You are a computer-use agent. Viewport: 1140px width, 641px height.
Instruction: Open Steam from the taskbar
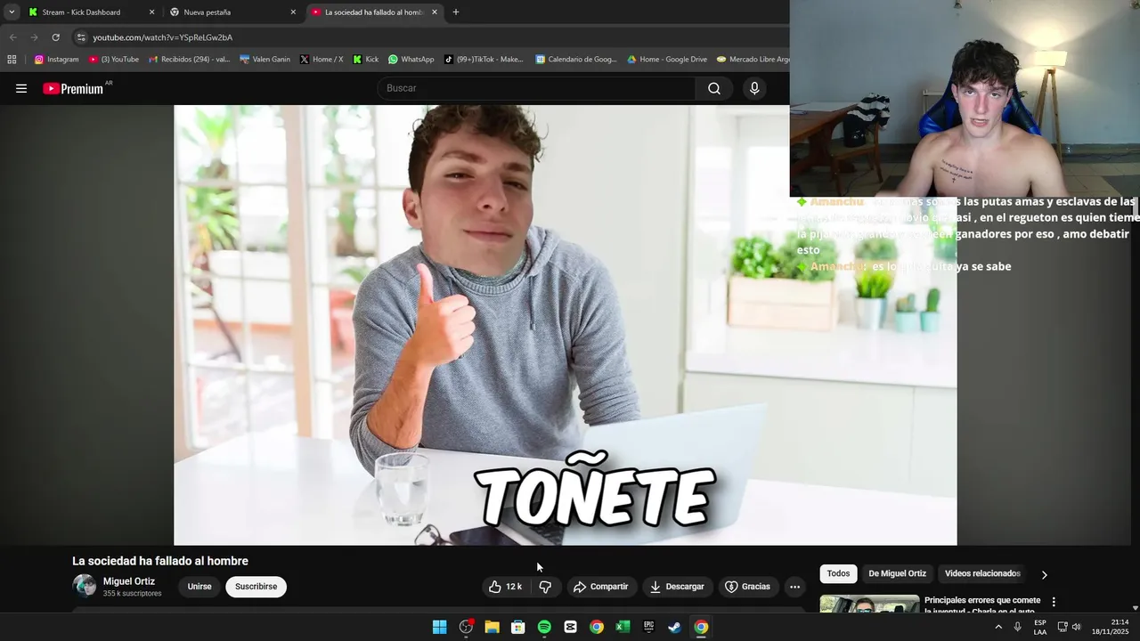pos(675,627)
